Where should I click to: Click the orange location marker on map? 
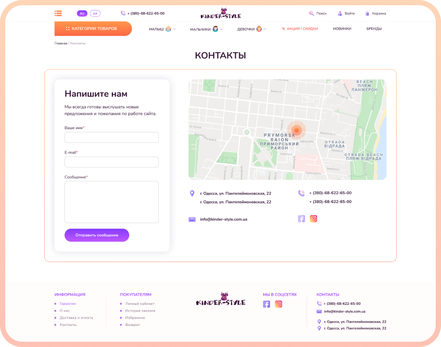tap(296, 130)
